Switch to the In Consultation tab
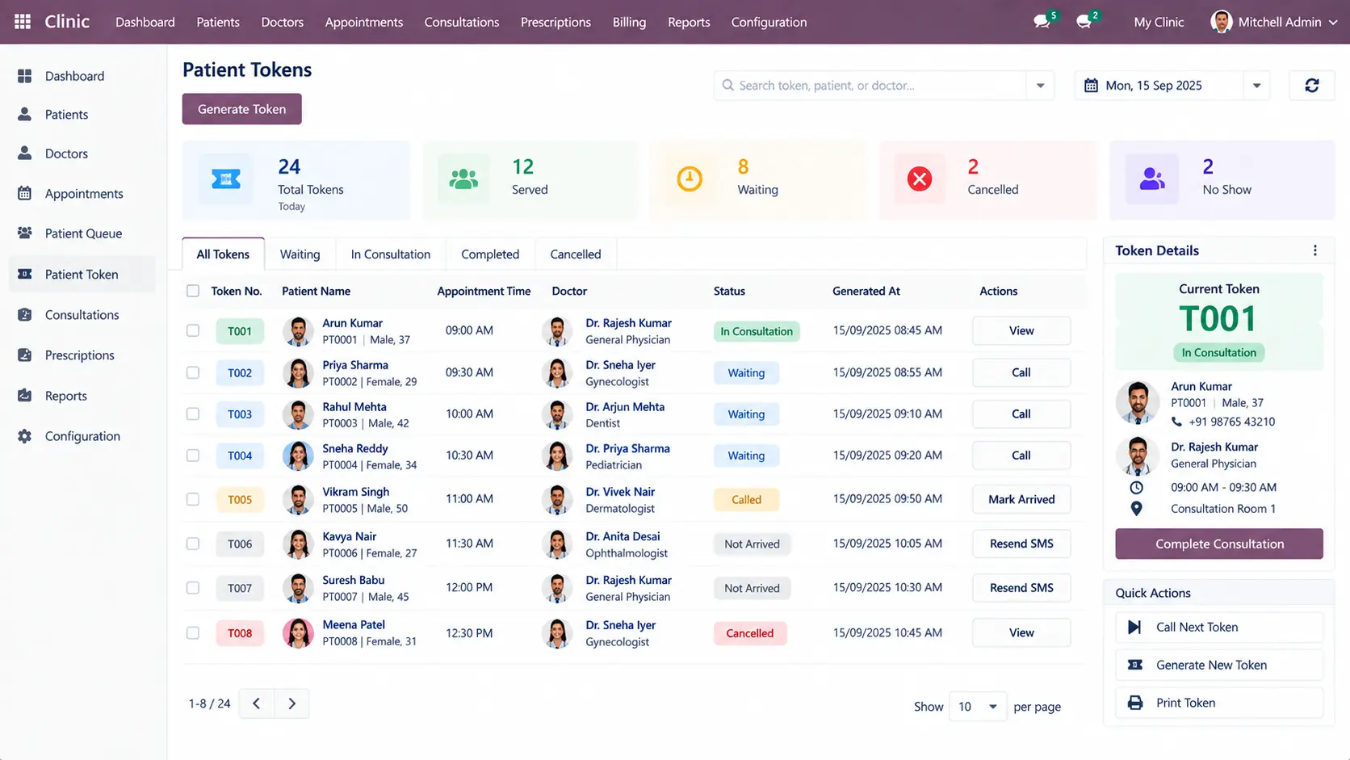 tap(391, 254)
